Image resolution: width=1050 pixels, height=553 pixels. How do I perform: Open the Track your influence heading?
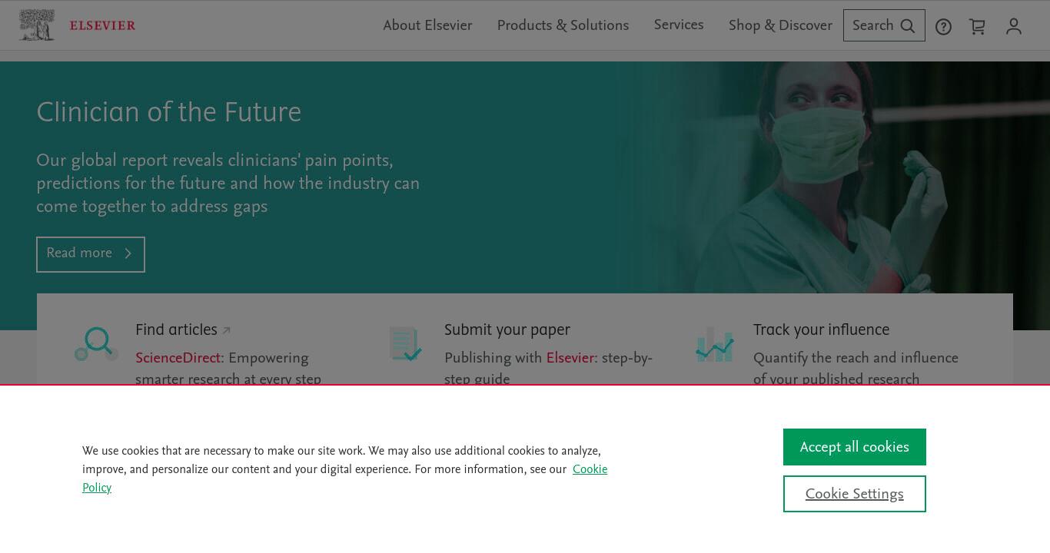(821, 330)
